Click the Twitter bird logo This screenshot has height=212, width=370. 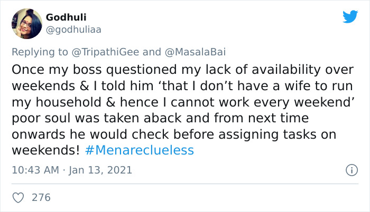tap(350, 16)
